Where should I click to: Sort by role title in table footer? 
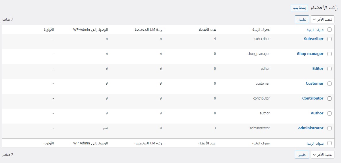[315, 143]
